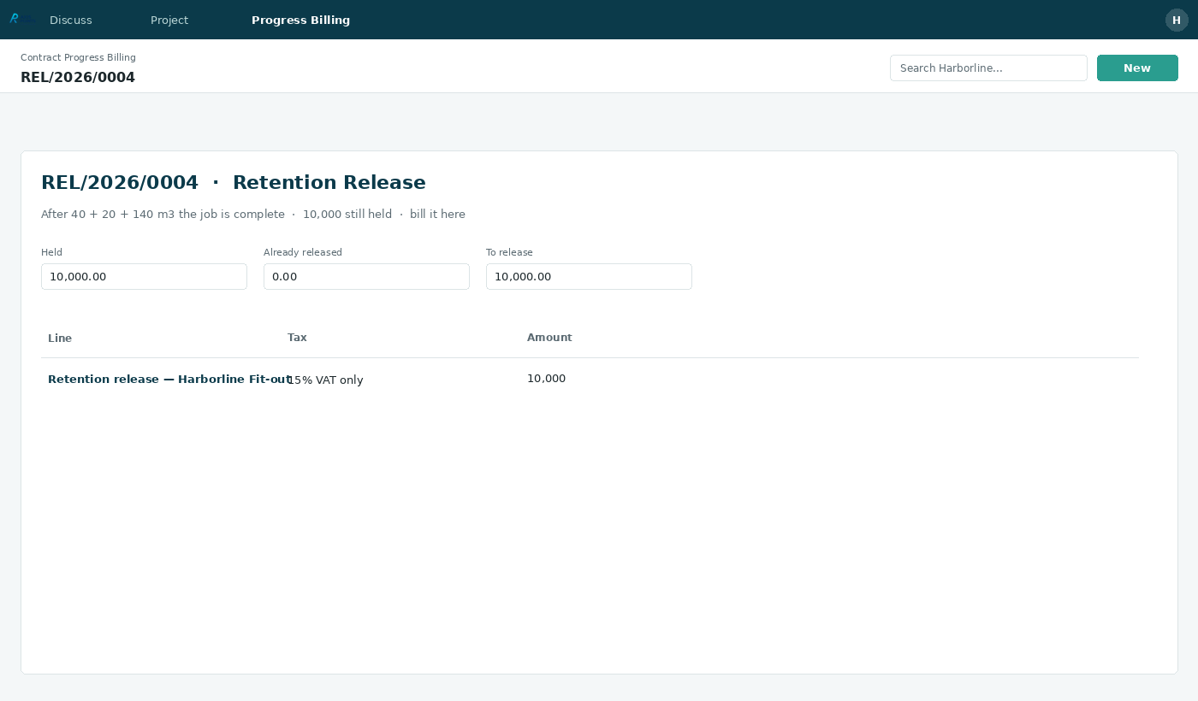This screenshot has height=701, width=1198.
Task: Click the Held field label
Action: (51, 252)
